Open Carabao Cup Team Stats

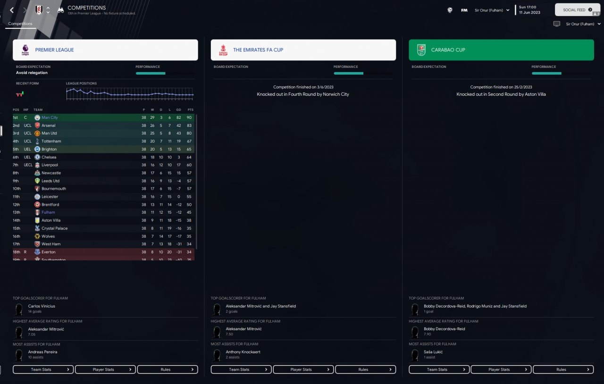coord(439,369)
